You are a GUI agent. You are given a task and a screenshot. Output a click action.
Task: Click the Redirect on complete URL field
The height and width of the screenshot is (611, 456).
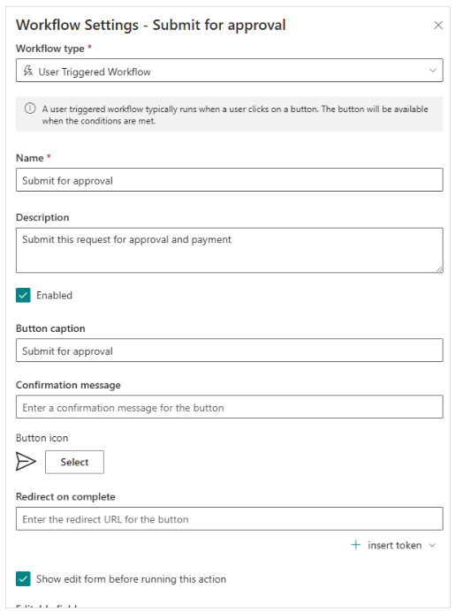point(230,518)
